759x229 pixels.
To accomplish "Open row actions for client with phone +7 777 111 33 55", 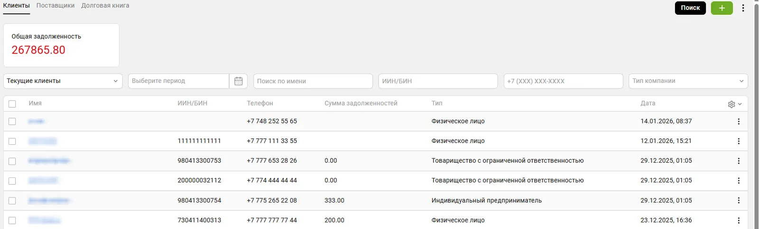I will [738, 141].
